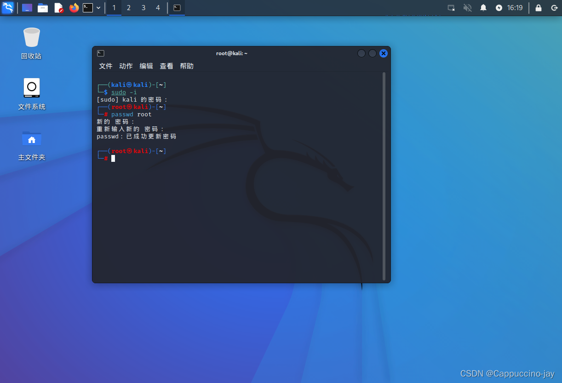Screen dimensions: 562x383
Task: Click the 'root@kali: ~' window title
Action: coord(232,53)
